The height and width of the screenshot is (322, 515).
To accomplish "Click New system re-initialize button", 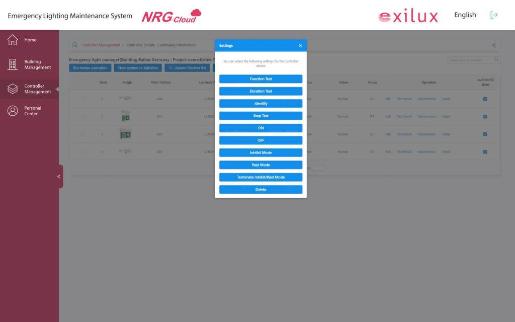I will [138, 68].
